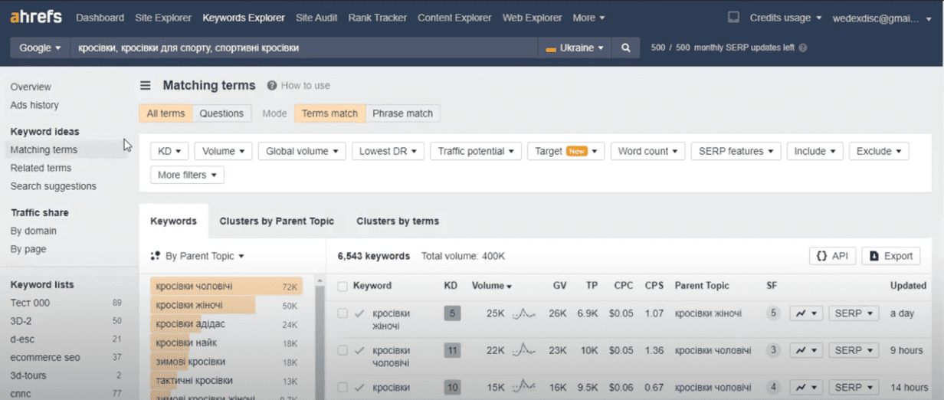The width and height of the screenshot is (944, 400).
Task: Open the Include filter
Action: pyautogui.click(x=815, y=151)
